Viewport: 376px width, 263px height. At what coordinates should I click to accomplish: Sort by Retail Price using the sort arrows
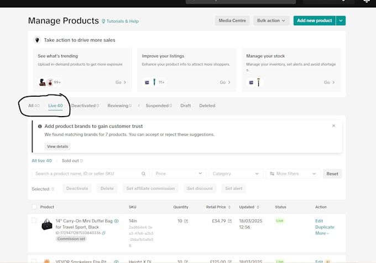coord(229,207)
